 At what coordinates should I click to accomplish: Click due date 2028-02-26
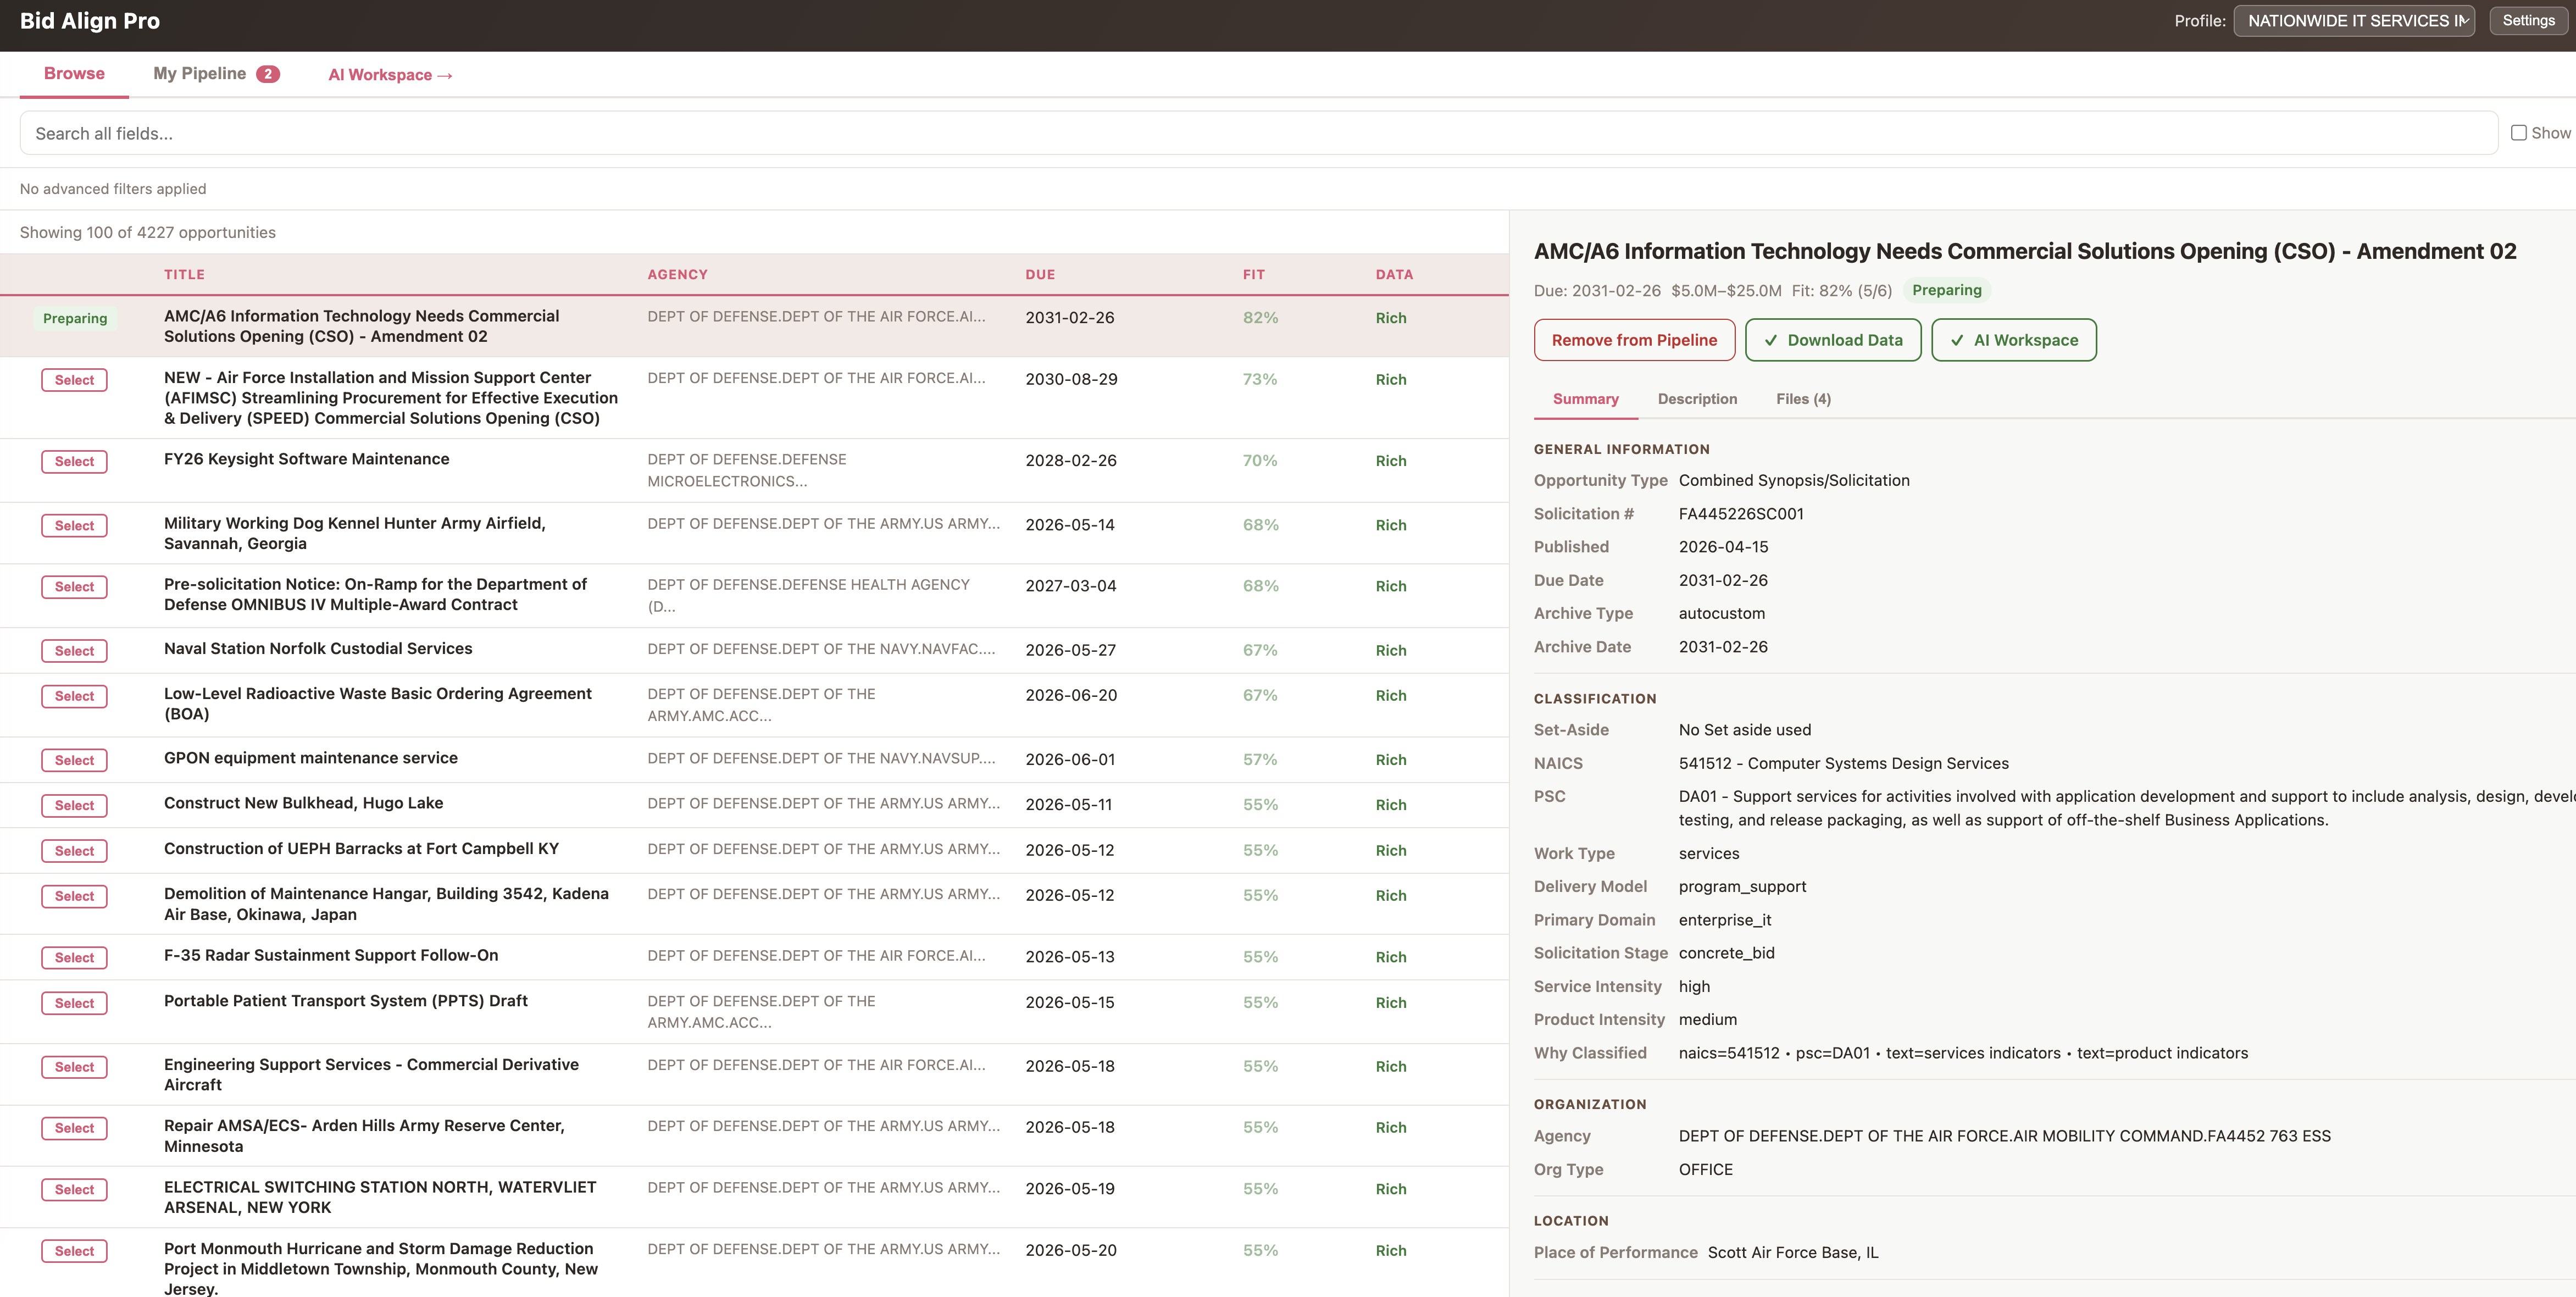(1071, 461)
